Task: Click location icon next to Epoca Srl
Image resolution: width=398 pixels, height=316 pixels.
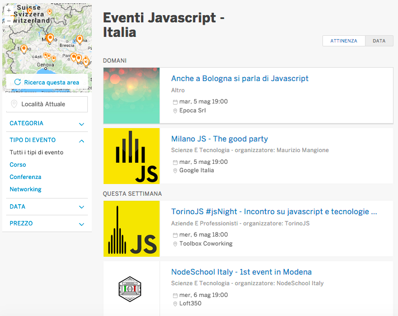Action: tap(175, 111)
